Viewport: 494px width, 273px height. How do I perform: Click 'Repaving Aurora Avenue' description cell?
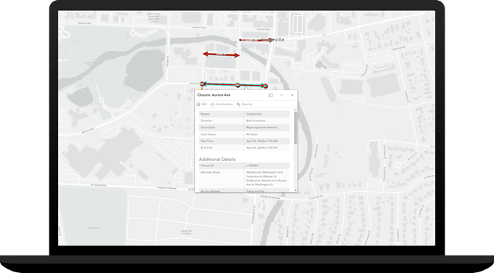tap(262, 128)
